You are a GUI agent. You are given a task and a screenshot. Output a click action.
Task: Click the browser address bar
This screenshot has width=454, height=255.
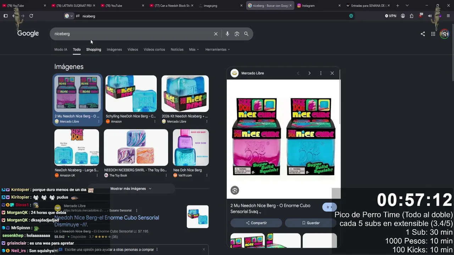tap(213, 16)
